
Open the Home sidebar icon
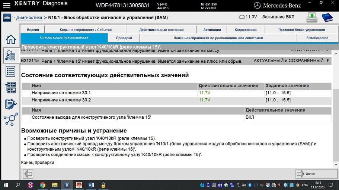pyautogui.click(x=10, y=39)
